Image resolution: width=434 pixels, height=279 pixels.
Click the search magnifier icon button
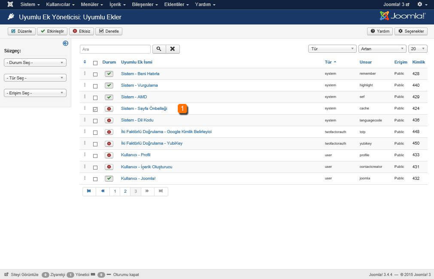(x=158, y=49)
